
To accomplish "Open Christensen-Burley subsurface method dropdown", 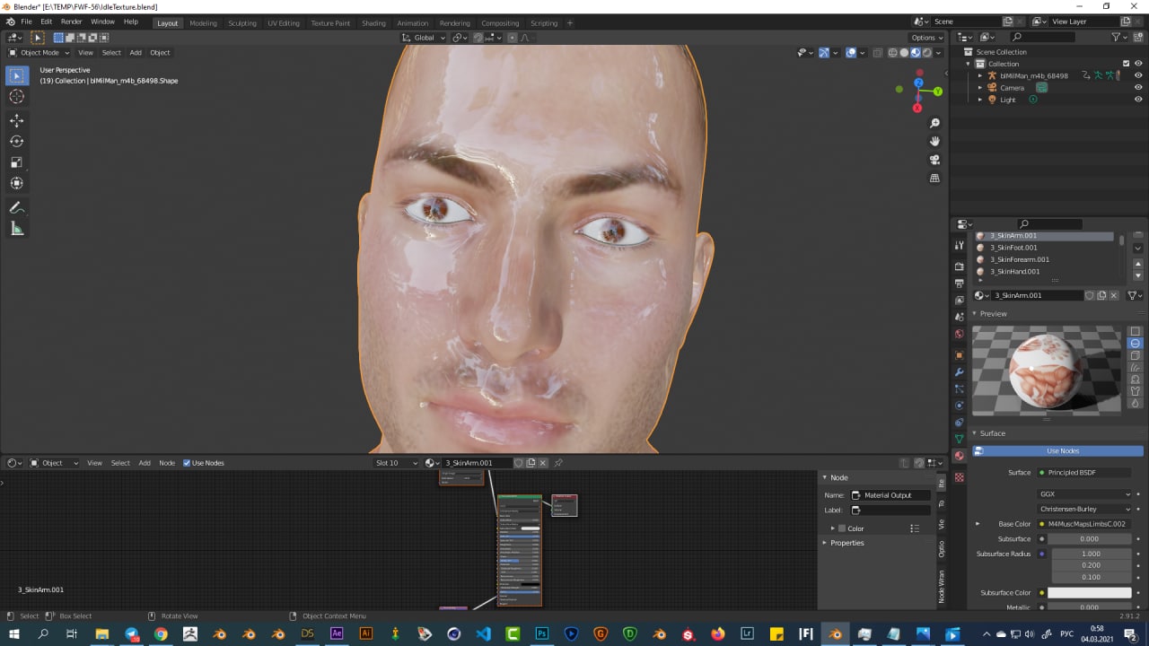I will click(x=1085, y=509).
